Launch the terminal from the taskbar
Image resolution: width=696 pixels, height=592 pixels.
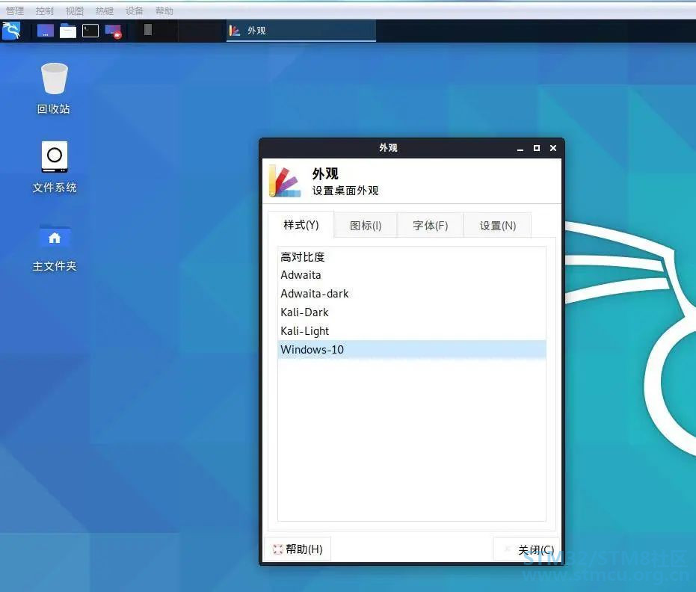click(x=91, y=31)
